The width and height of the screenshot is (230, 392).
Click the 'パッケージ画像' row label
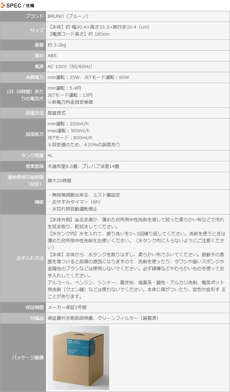(x=28, y=357)
